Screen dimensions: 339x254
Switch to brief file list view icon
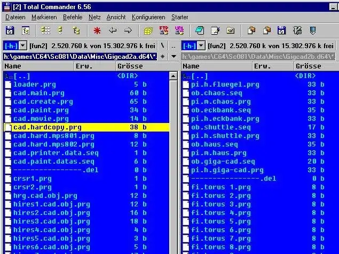45,30
